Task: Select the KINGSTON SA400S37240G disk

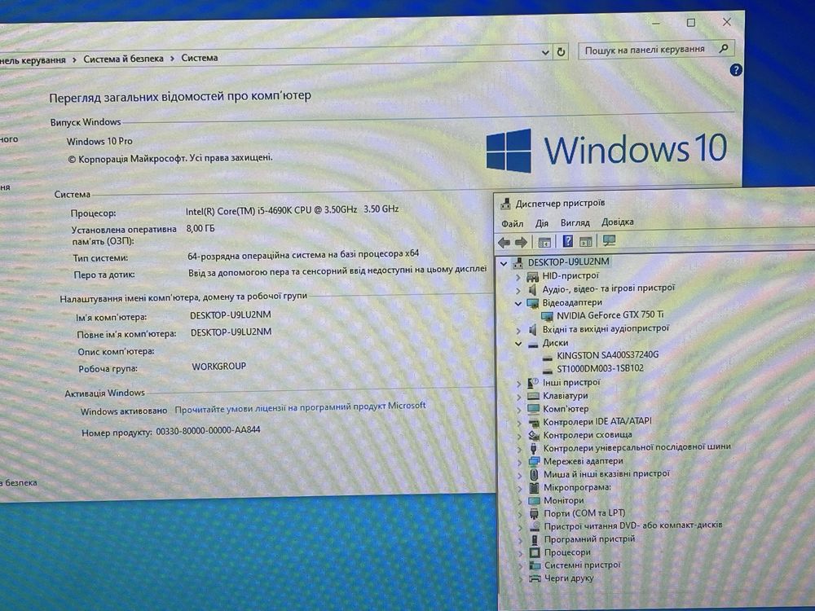Action: click(607, 355)
